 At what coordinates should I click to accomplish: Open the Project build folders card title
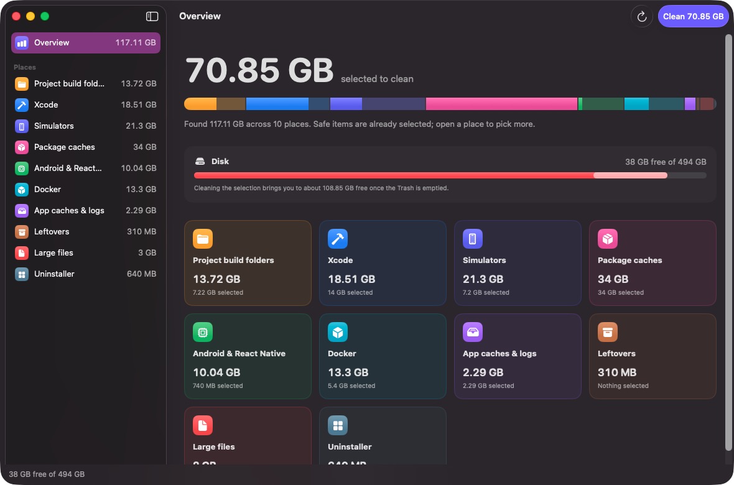233,261
